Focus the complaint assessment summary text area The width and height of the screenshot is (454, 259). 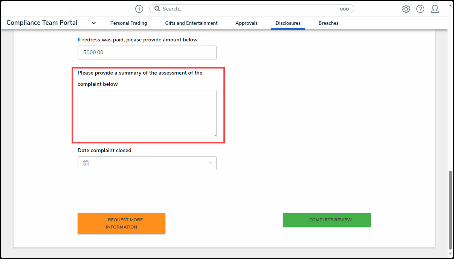pos(147,113)
